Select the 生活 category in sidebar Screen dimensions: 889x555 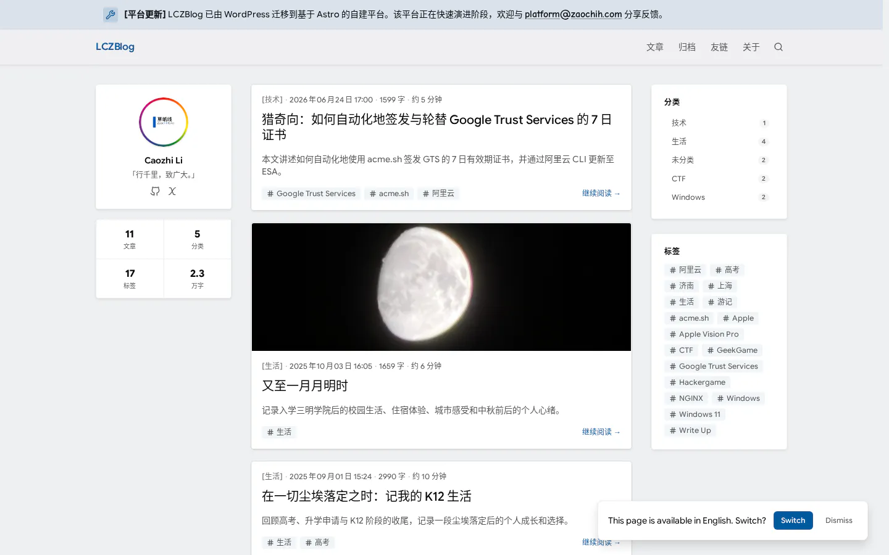pyautogui.click(x=719, y=142)
